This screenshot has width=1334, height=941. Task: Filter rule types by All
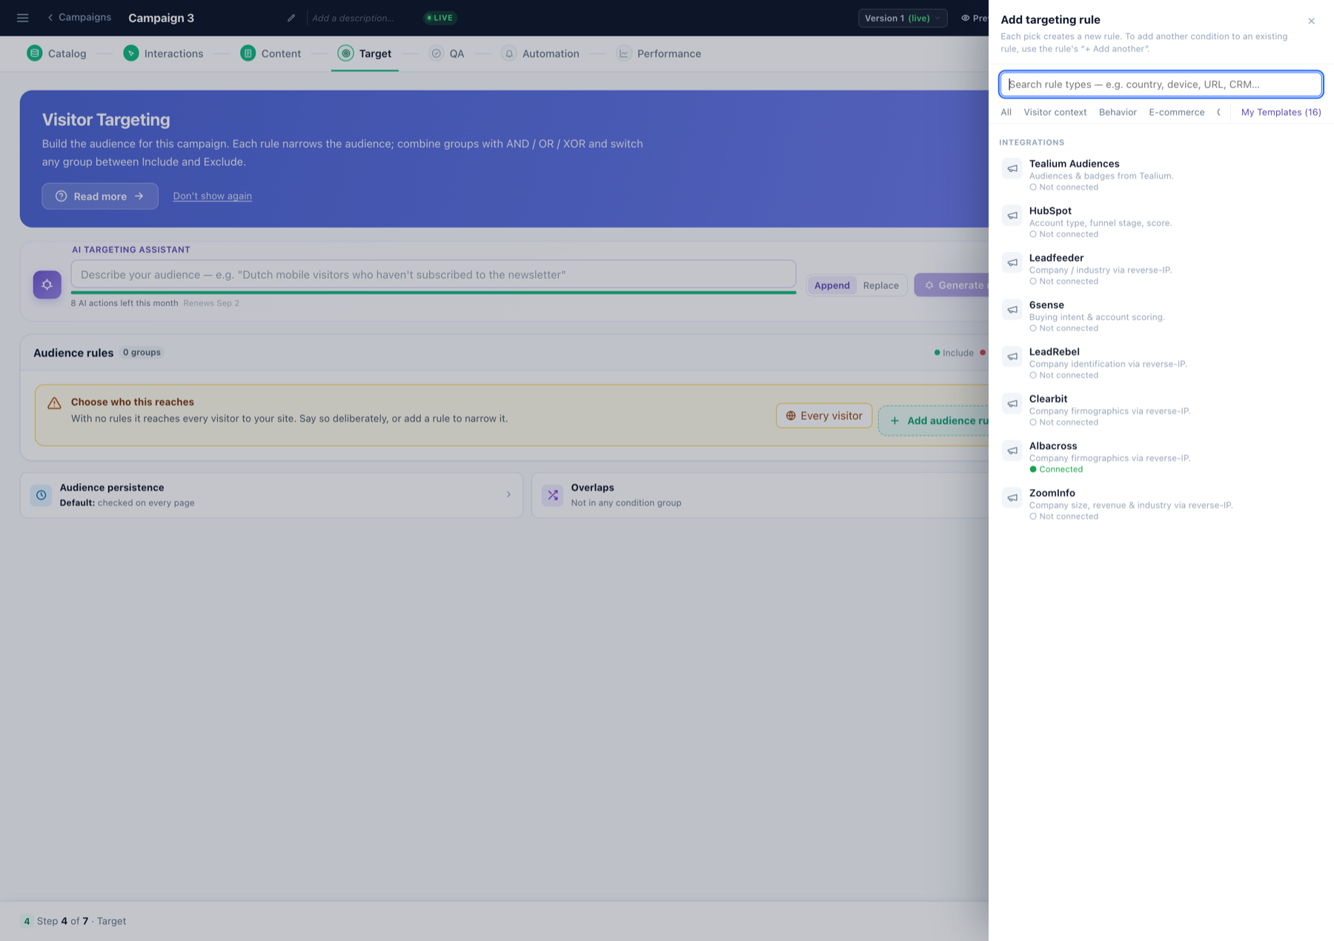[1006, 112]
